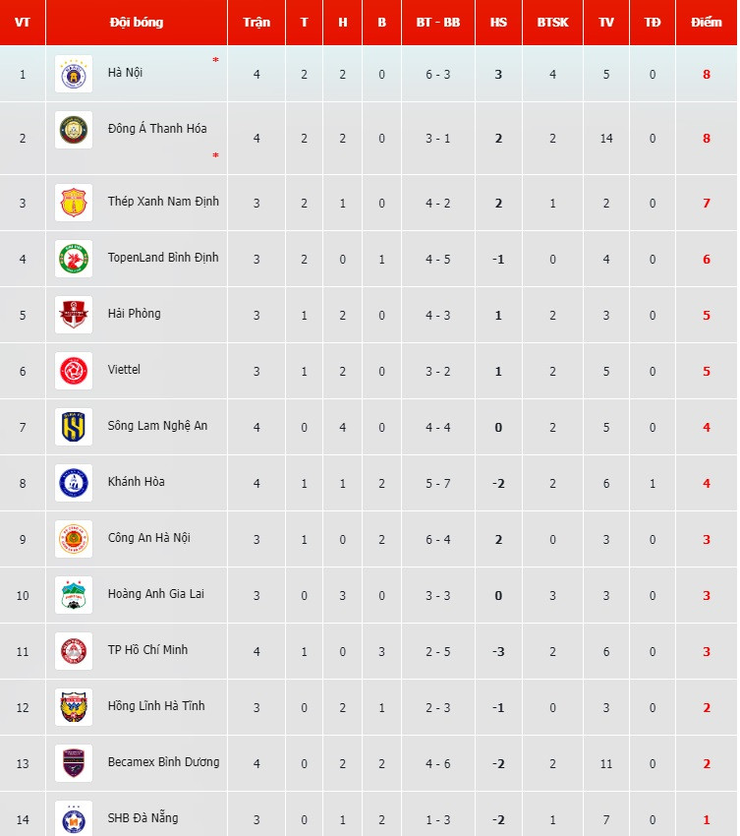This screenshot has height=836, width=740.
Task: Click the Sông Lam Nghệ An logo
Action: point(74,427)
